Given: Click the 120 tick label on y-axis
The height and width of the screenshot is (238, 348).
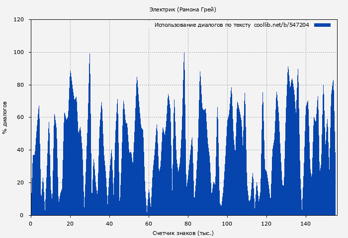Looking at the screenshot, I should pos(19,20).
